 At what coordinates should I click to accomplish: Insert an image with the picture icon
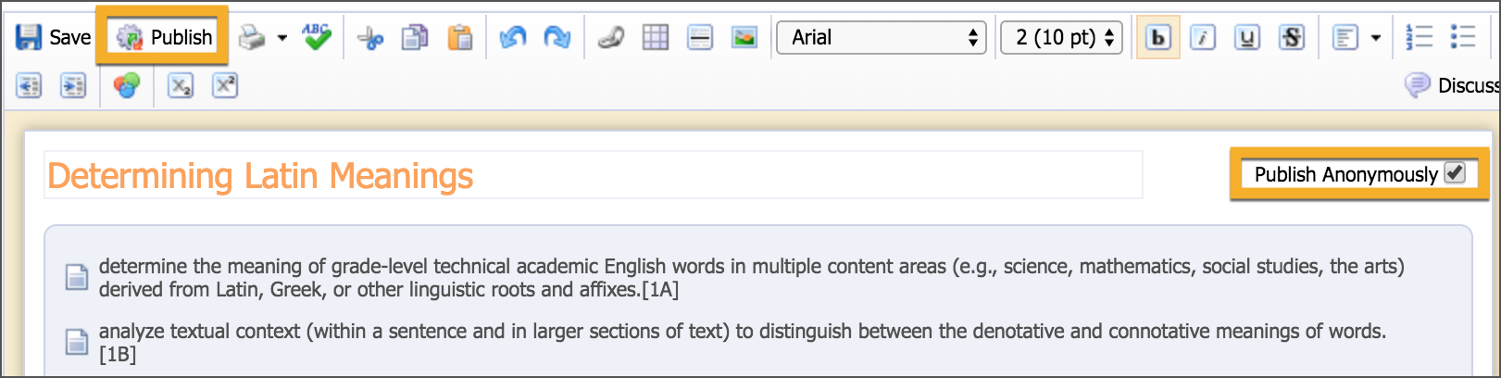744,38
